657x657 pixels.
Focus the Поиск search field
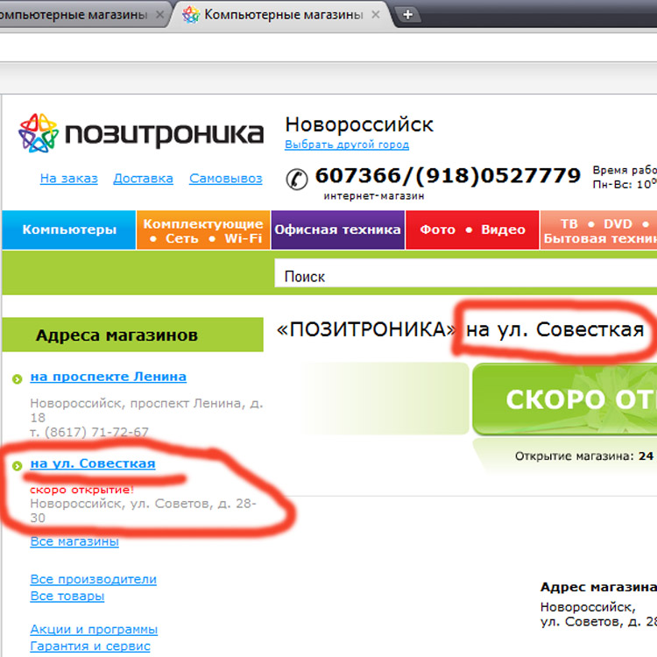pyautogui.click(x=465, y=273)
